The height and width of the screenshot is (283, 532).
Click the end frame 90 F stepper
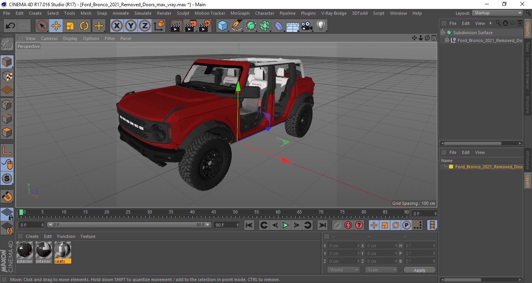point(238,225)
